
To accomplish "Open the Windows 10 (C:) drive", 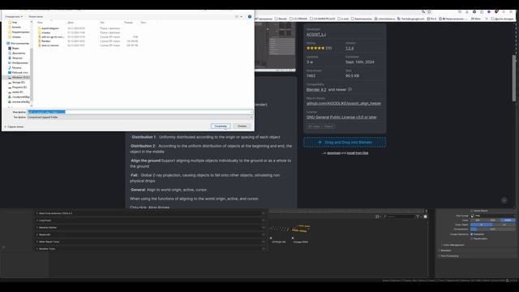I will point(20,78).
